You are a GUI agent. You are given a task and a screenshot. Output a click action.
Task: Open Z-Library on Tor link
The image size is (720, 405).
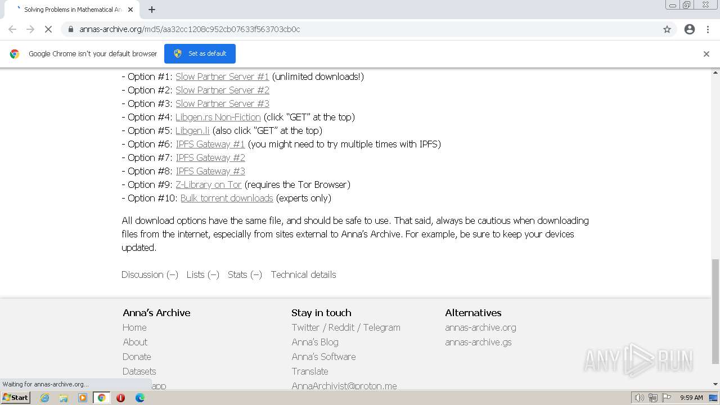tap(209, 184)
